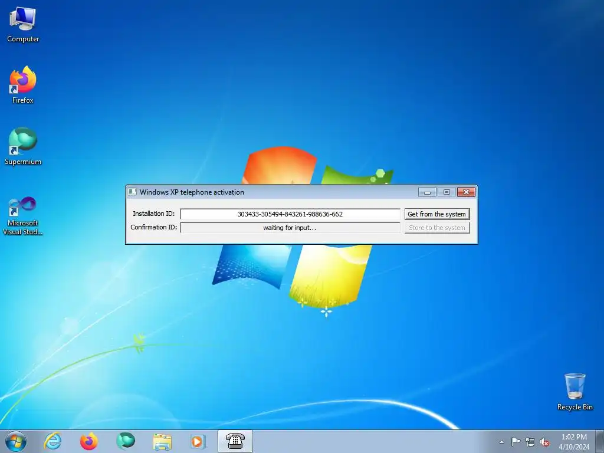Open the muted volume tray icon

tap(544, 442)
